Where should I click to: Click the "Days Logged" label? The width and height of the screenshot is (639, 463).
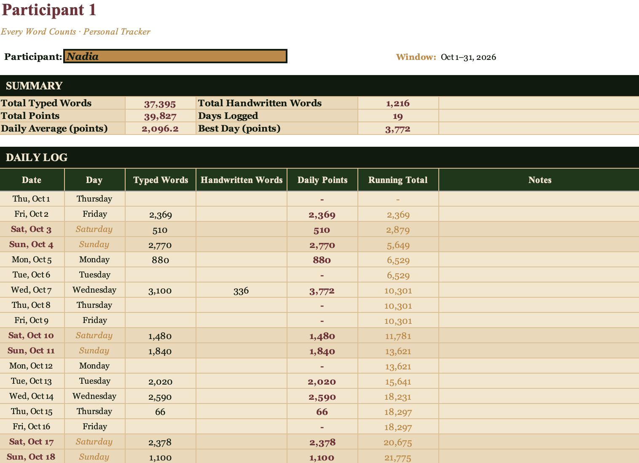[228, 116]
